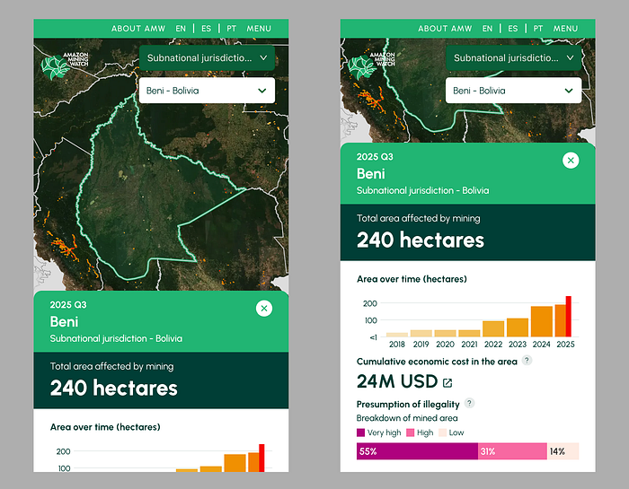Open MENU in left mockup header
This screenshot has height=489, width=629.
259,29
